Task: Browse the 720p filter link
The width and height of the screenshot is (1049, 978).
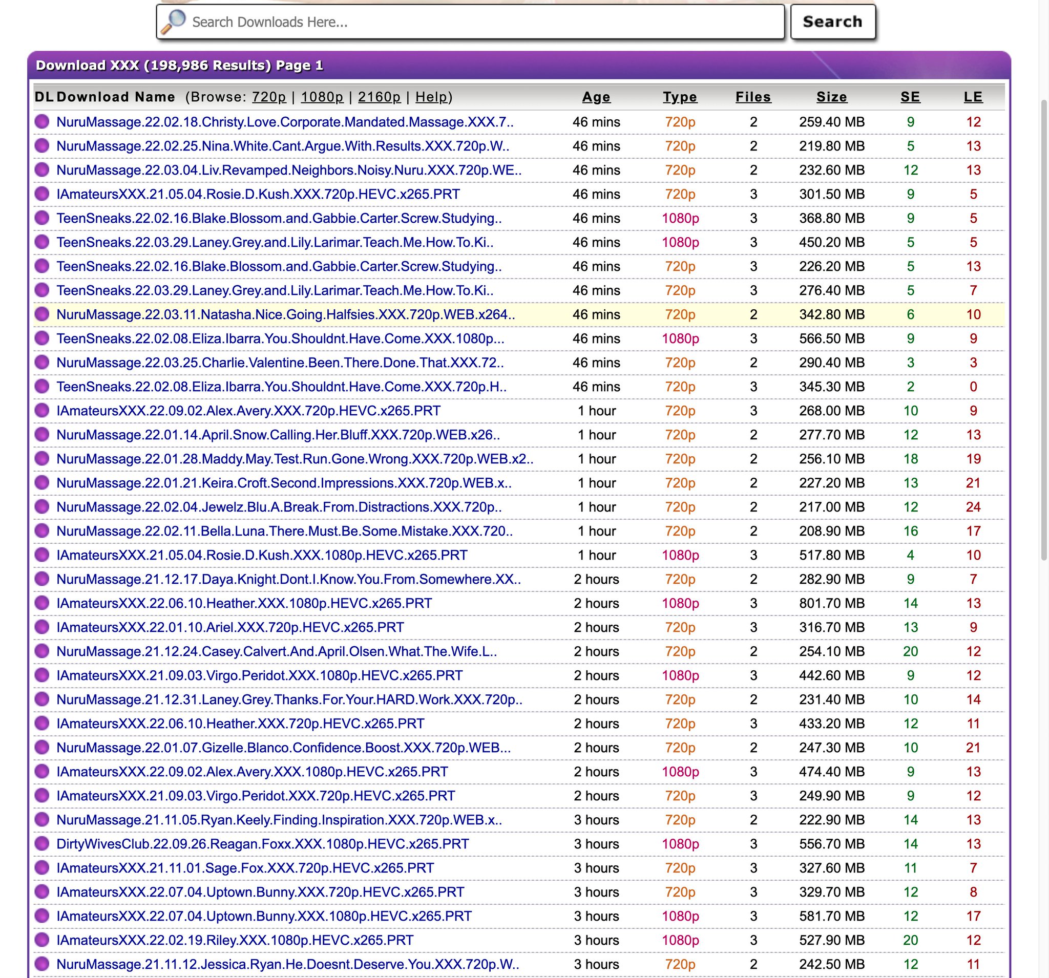Action: [x=268, y=97]
